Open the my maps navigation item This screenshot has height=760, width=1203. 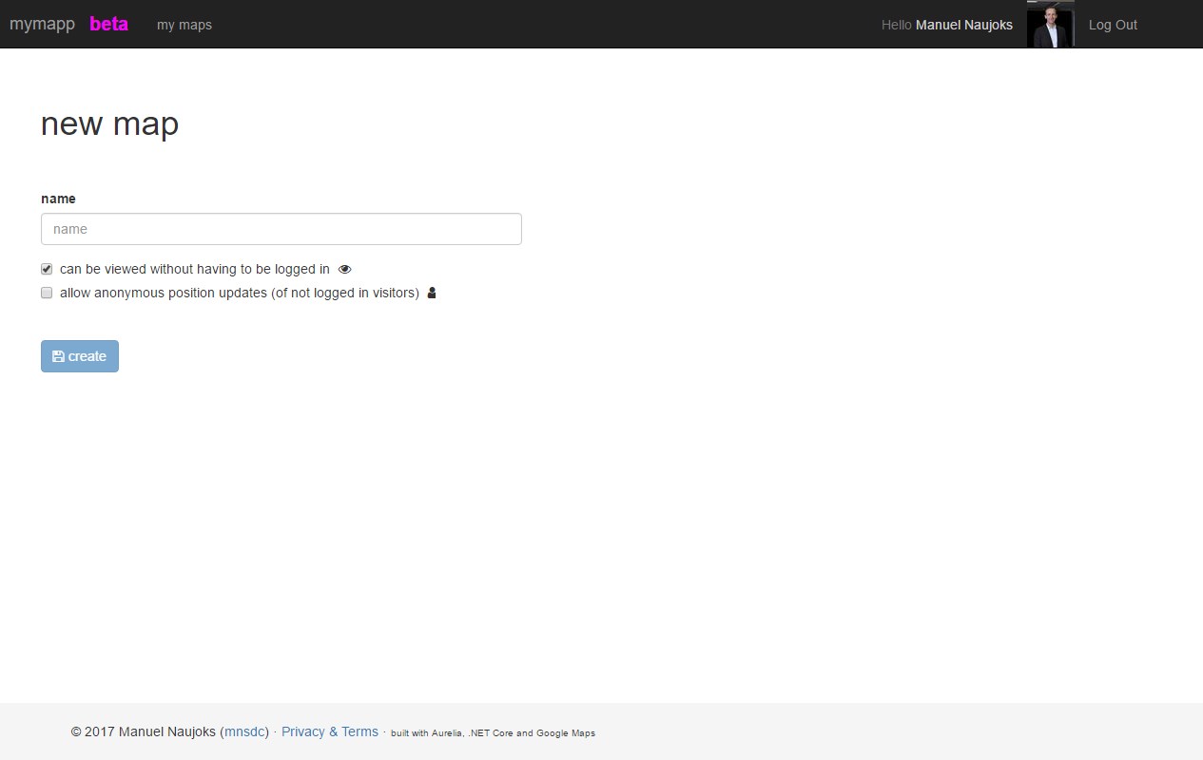[x=184, y=25]
